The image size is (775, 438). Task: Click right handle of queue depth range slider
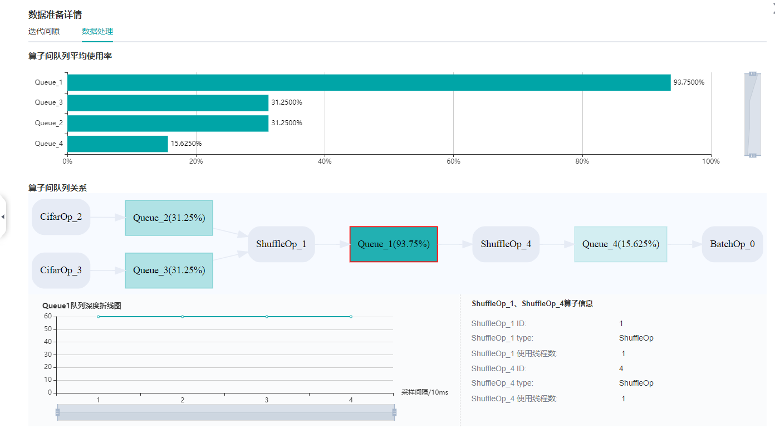pos(394,412)
